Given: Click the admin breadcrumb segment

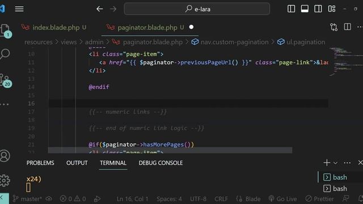Looking at the screenshot, I should coord(94,42).
